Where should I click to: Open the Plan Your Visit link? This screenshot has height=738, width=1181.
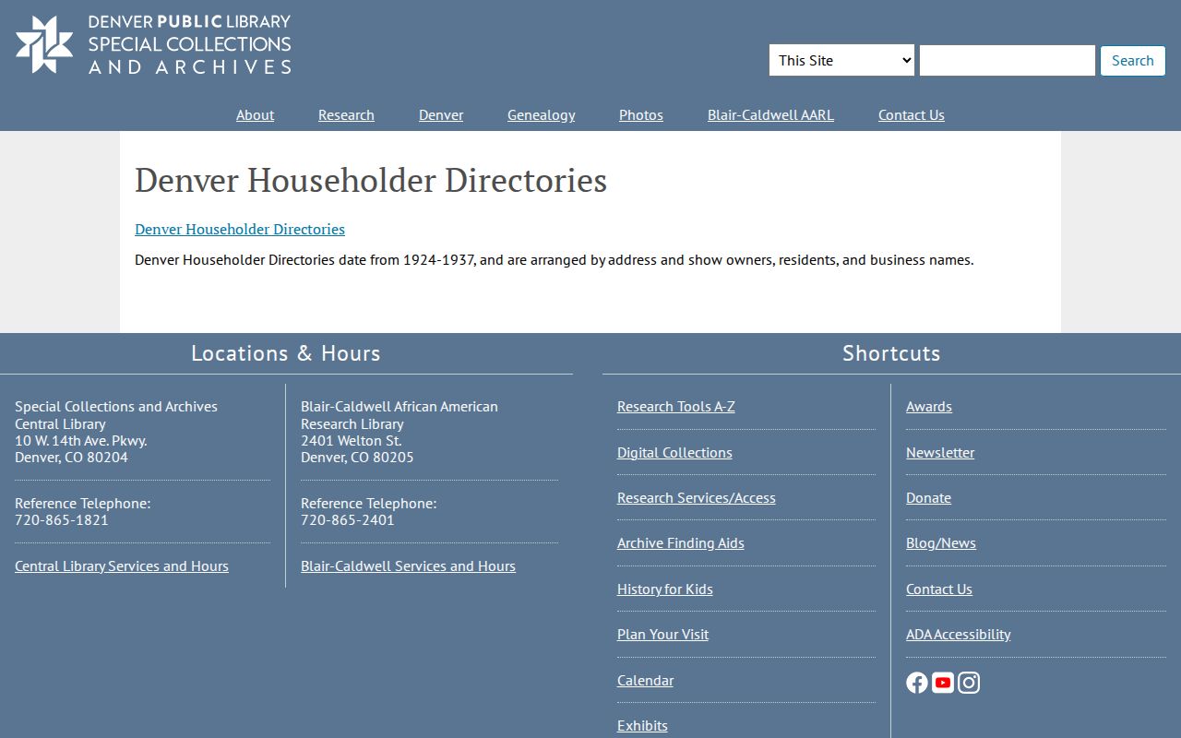pyautogui.click(x=663, y=634)
